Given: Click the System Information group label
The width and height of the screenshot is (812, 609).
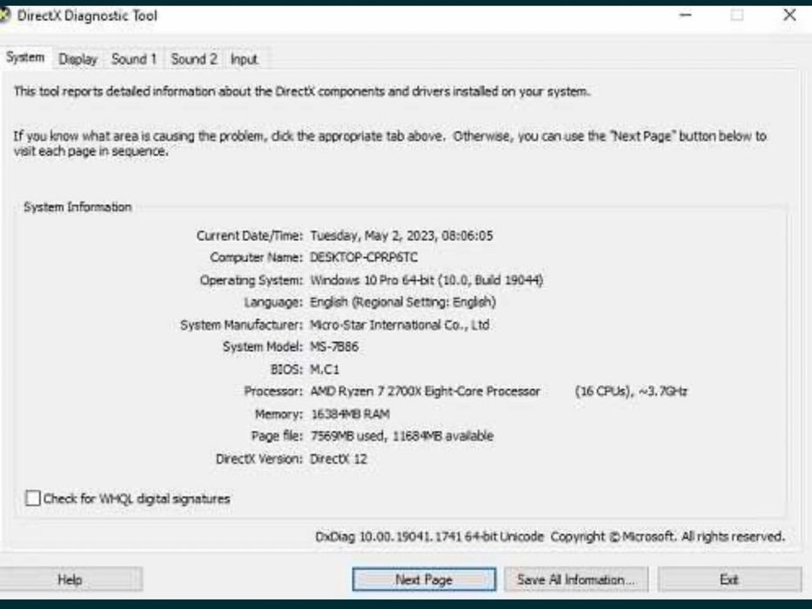Looking at the screenshot, I should click(x=77, y=207).
